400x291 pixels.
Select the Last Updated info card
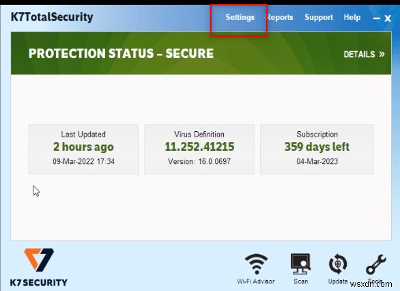pyautogui.click(x=83, y=150)
